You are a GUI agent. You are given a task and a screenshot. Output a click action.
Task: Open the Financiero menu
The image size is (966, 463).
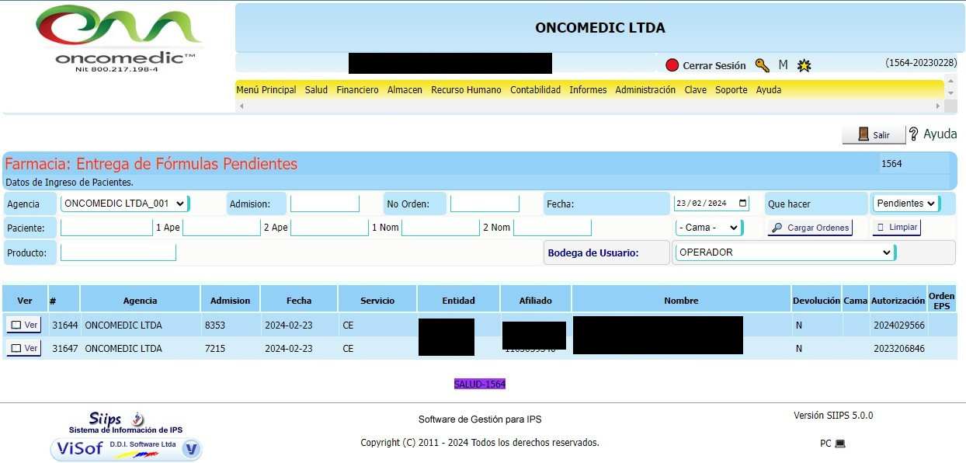coord(357,90)
